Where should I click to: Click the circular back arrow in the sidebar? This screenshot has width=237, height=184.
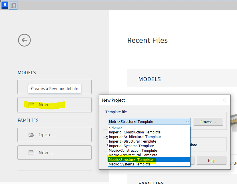[x=24, y=40]
